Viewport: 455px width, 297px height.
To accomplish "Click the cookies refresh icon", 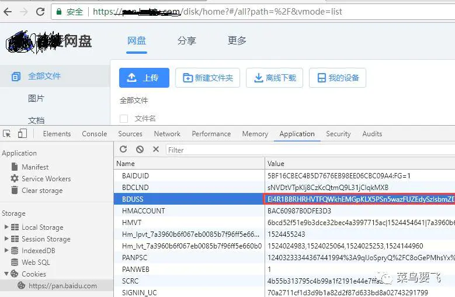I will [x=123, y=149].
